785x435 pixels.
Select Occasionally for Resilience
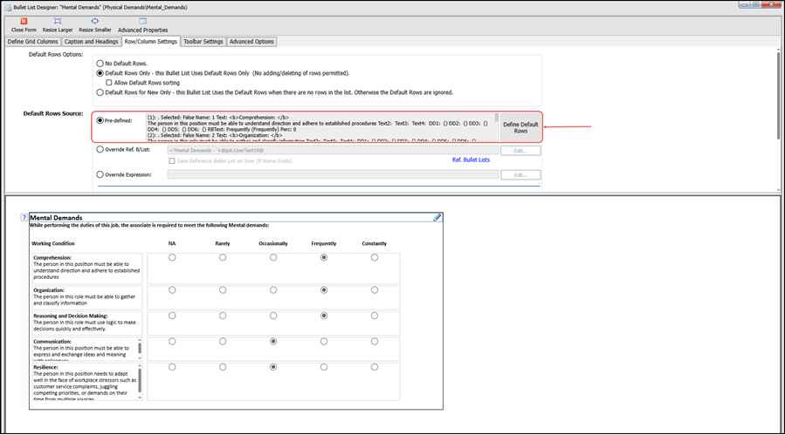(x=273, y=367)
